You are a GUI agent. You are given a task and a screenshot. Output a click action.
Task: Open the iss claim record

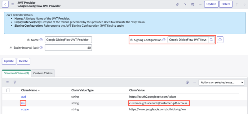(x=23, y=103)
